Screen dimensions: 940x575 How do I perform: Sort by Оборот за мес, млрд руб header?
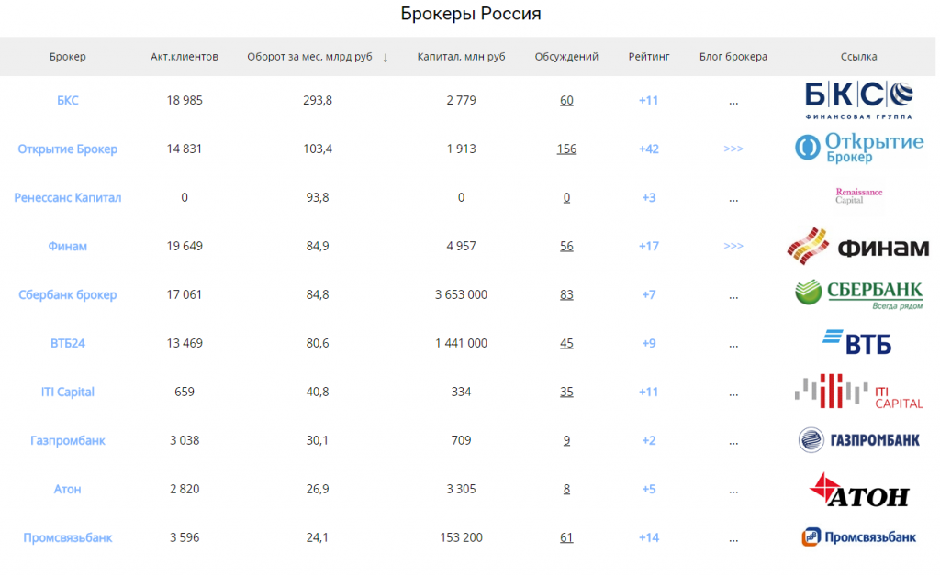pyautogui.click(x=310, y=56)
